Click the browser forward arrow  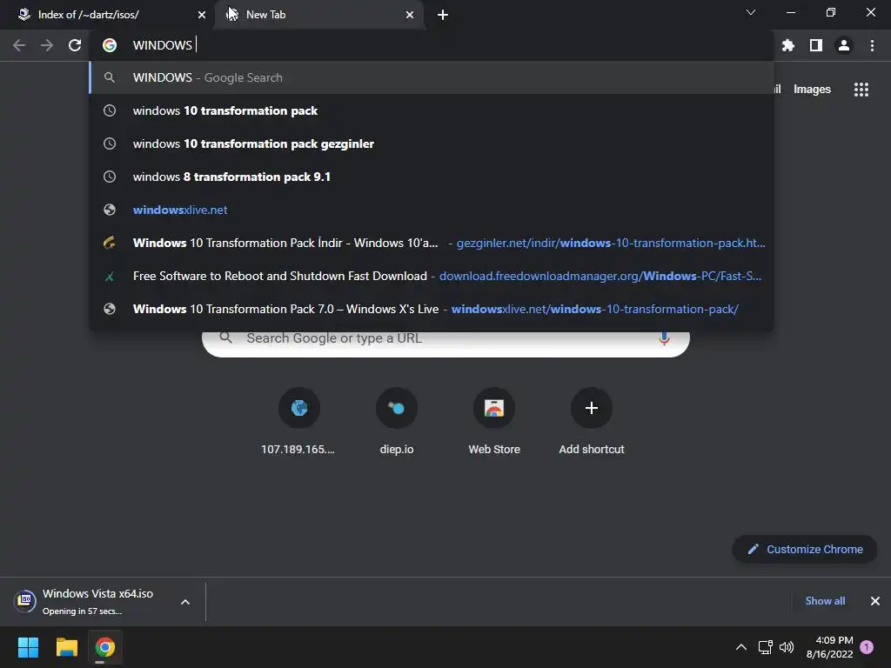47,45
